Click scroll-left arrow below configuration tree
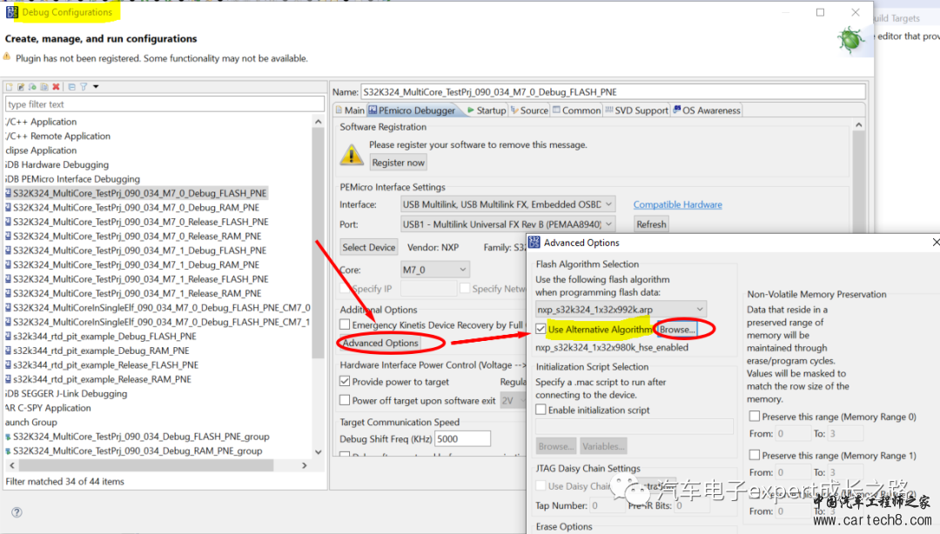The image size is (940, 534). point(12,465)
